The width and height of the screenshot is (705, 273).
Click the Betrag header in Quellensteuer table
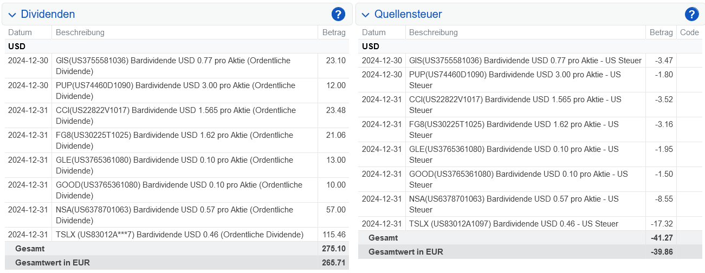661,32
